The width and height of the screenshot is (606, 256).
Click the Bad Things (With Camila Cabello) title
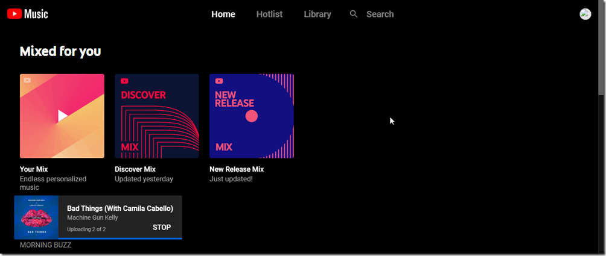[120, 208]
